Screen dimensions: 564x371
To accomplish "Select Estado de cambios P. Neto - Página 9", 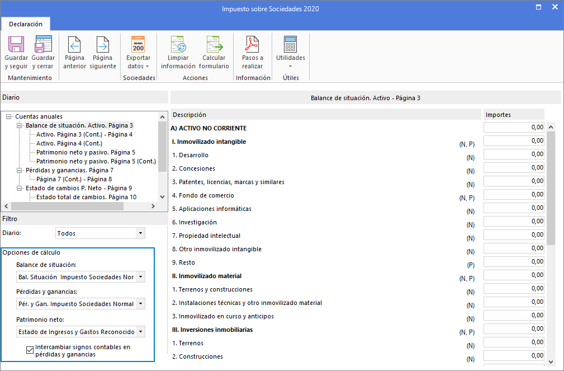I will click(79, 188).
